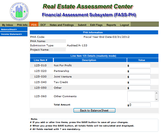Click the Partnership value field
The height and width of the screenshot is (135, 161).
140,71
